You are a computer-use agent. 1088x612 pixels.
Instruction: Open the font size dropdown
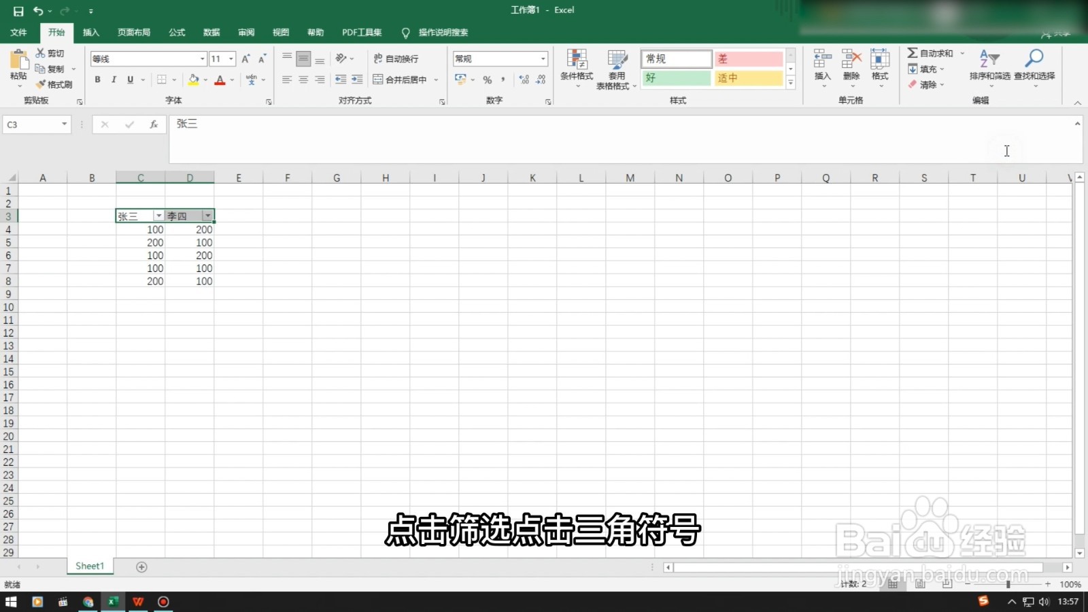click(231, 59)
